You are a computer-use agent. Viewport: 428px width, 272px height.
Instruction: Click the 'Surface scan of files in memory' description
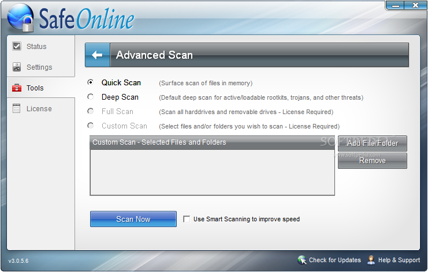(206, 83)
